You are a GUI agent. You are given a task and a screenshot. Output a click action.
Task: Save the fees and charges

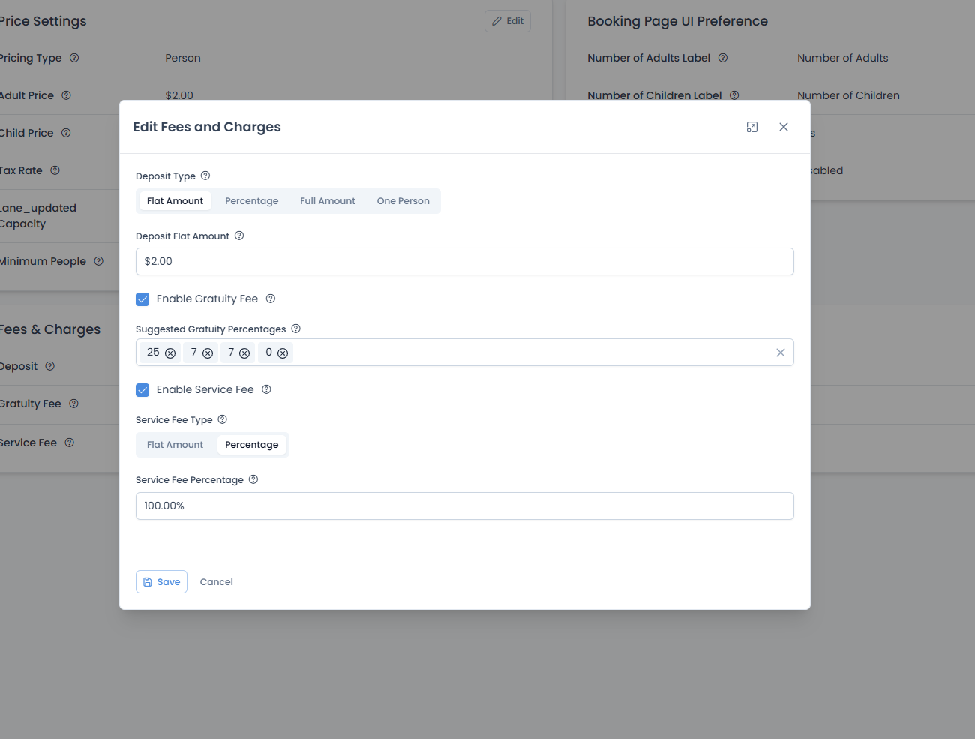[161, 582]
